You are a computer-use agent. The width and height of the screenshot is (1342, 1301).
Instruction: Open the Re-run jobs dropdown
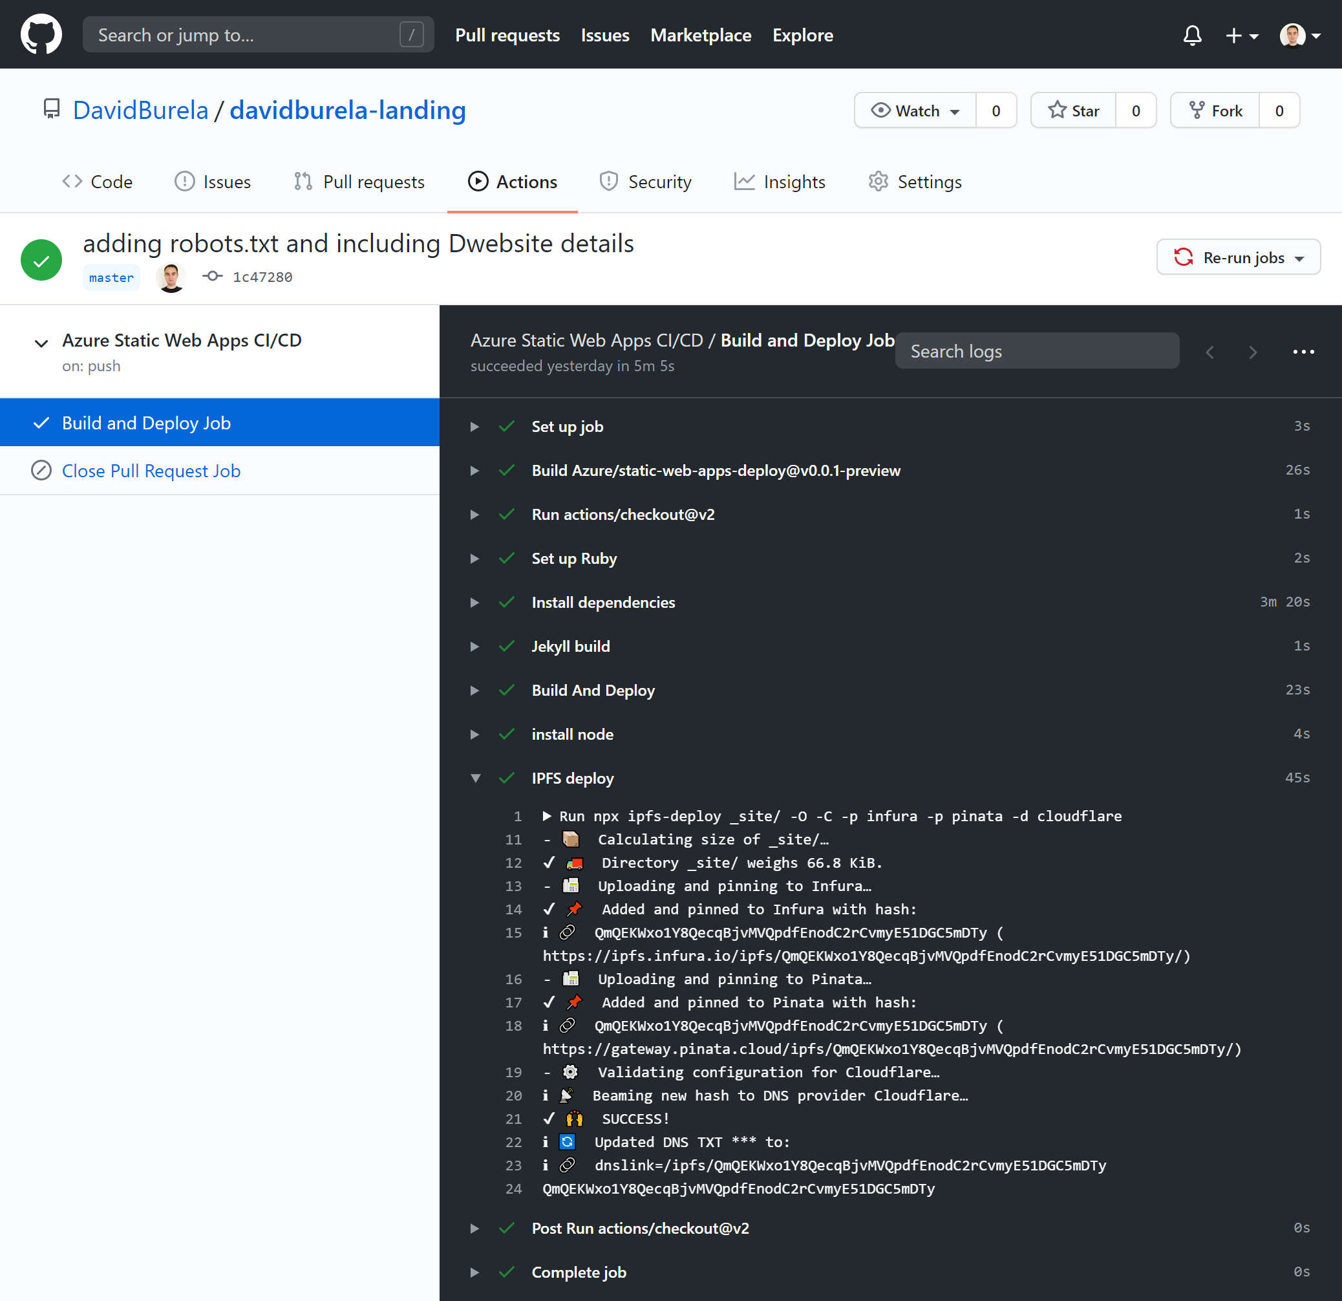coord(1239,257)
